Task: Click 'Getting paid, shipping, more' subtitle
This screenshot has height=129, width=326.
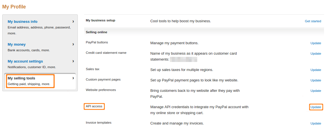Action: coord(29,84)
